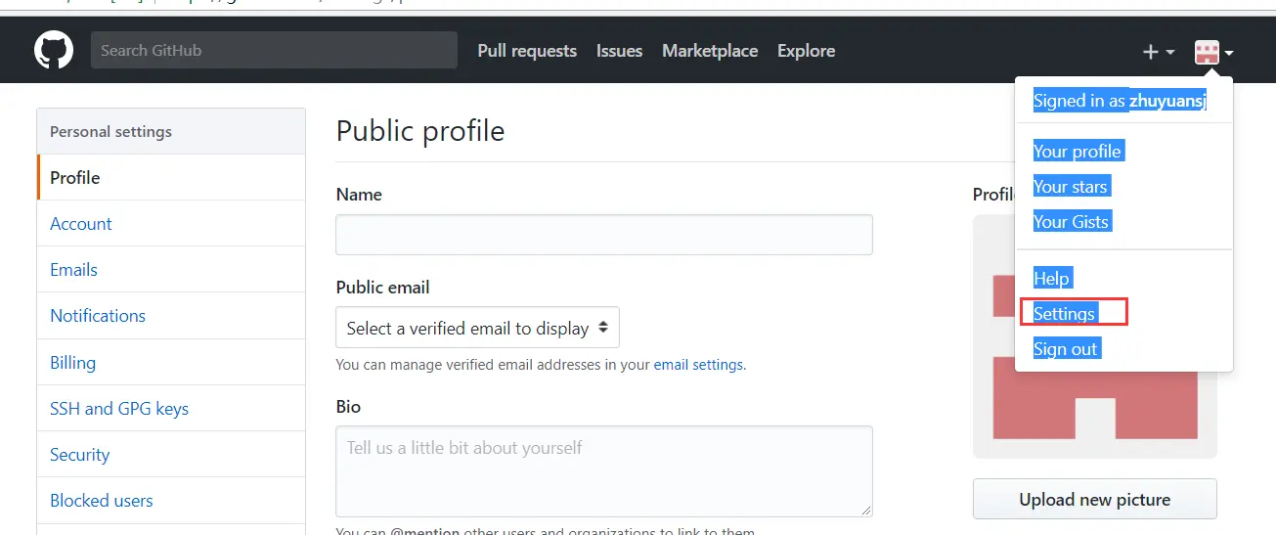The width and height of the screenshot is (1276, 535).
Task: Open Emails settings in sidebar
Action: [171, 269]
